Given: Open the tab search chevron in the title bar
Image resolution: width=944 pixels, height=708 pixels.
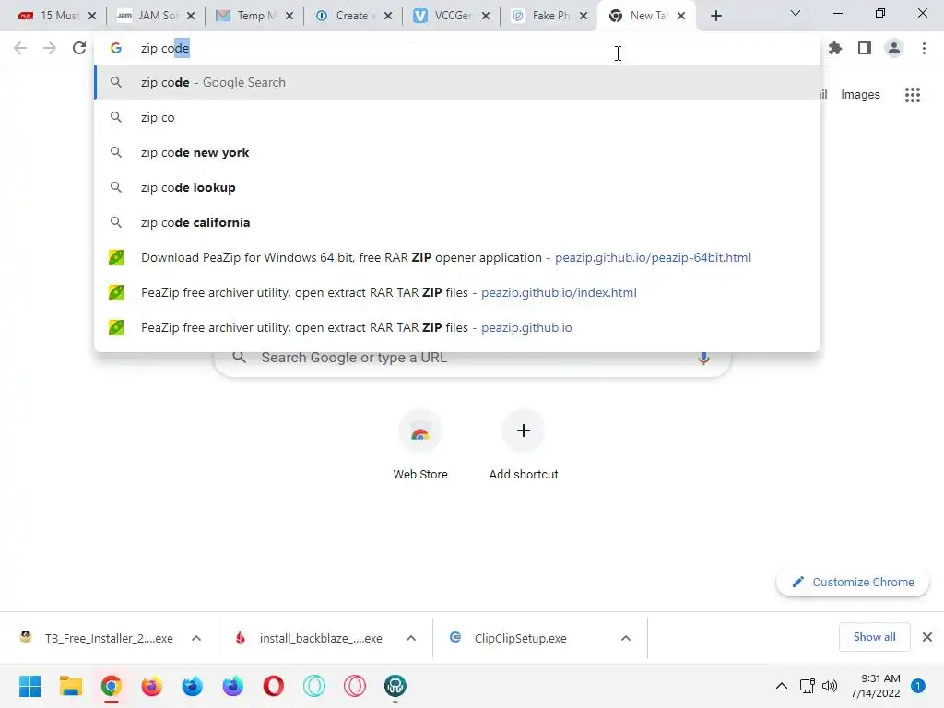Looking at the screenshot, I should [x=796, y=13].
